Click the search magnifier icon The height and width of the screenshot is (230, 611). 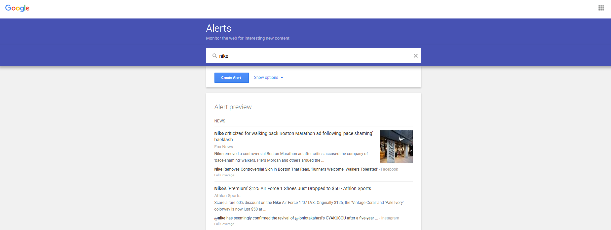pyautogui.click(x=214, y=56)
